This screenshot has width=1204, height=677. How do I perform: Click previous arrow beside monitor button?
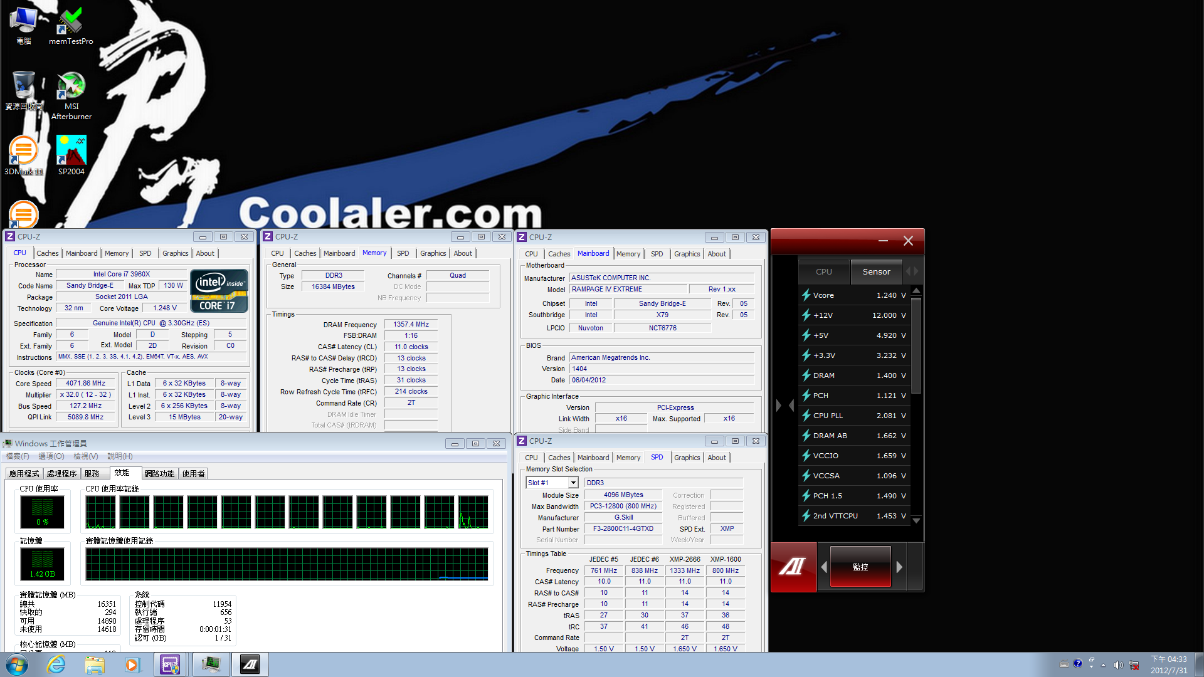[824, 567]
